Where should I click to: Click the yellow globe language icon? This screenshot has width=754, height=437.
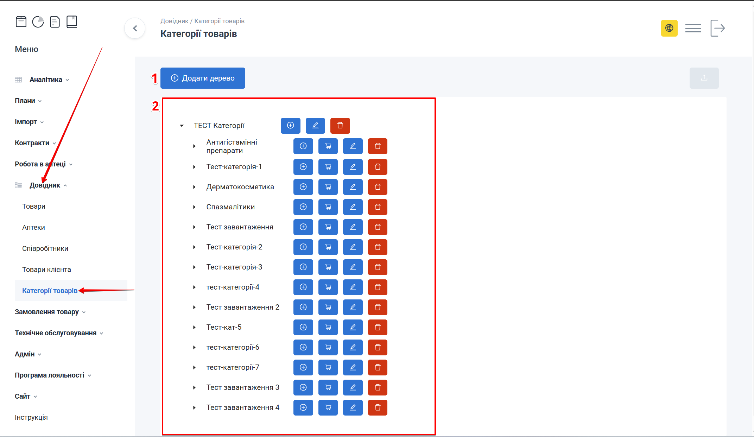coord(669,28)
